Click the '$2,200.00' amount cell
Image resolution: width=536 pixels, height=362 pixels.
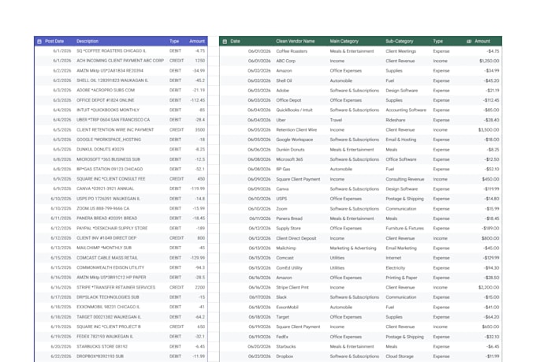pos(489,287)
